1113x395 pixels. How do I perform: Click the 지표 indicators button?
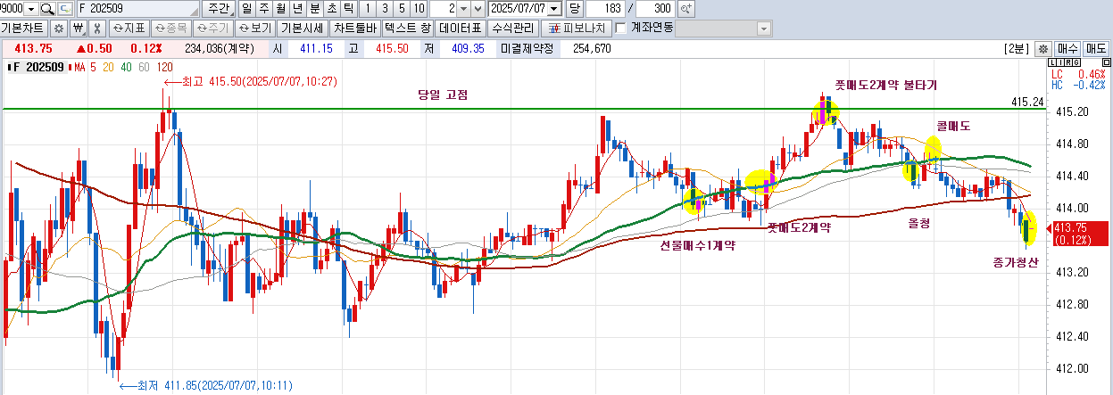pos(128,28)
